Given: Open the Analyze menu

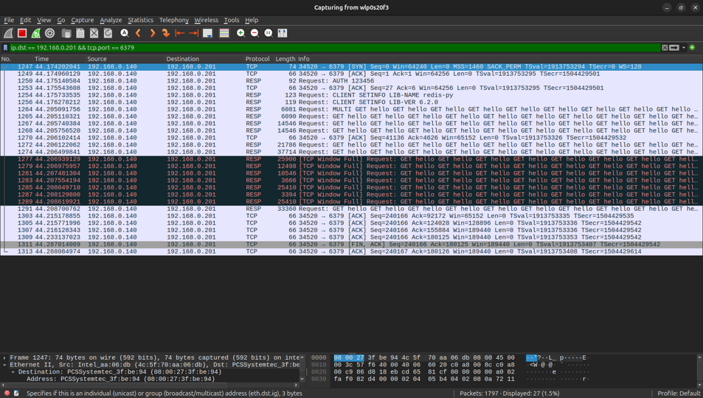Looking at the screenshot, I should coord(111,20).
